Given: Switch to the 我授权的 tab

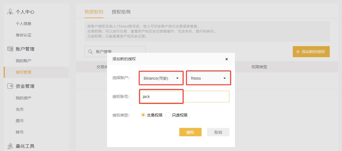Looking at the screenshot, I should (x=94, y=12).
